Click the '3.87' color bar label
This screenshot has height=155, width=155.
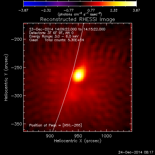click(x=136, y=10)
